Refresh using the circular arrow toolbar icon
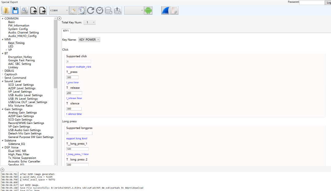 pyautogui.click(x=91, y=10)
